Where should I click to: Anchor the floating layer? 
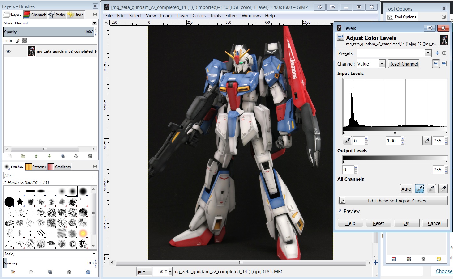click(76, 156)
